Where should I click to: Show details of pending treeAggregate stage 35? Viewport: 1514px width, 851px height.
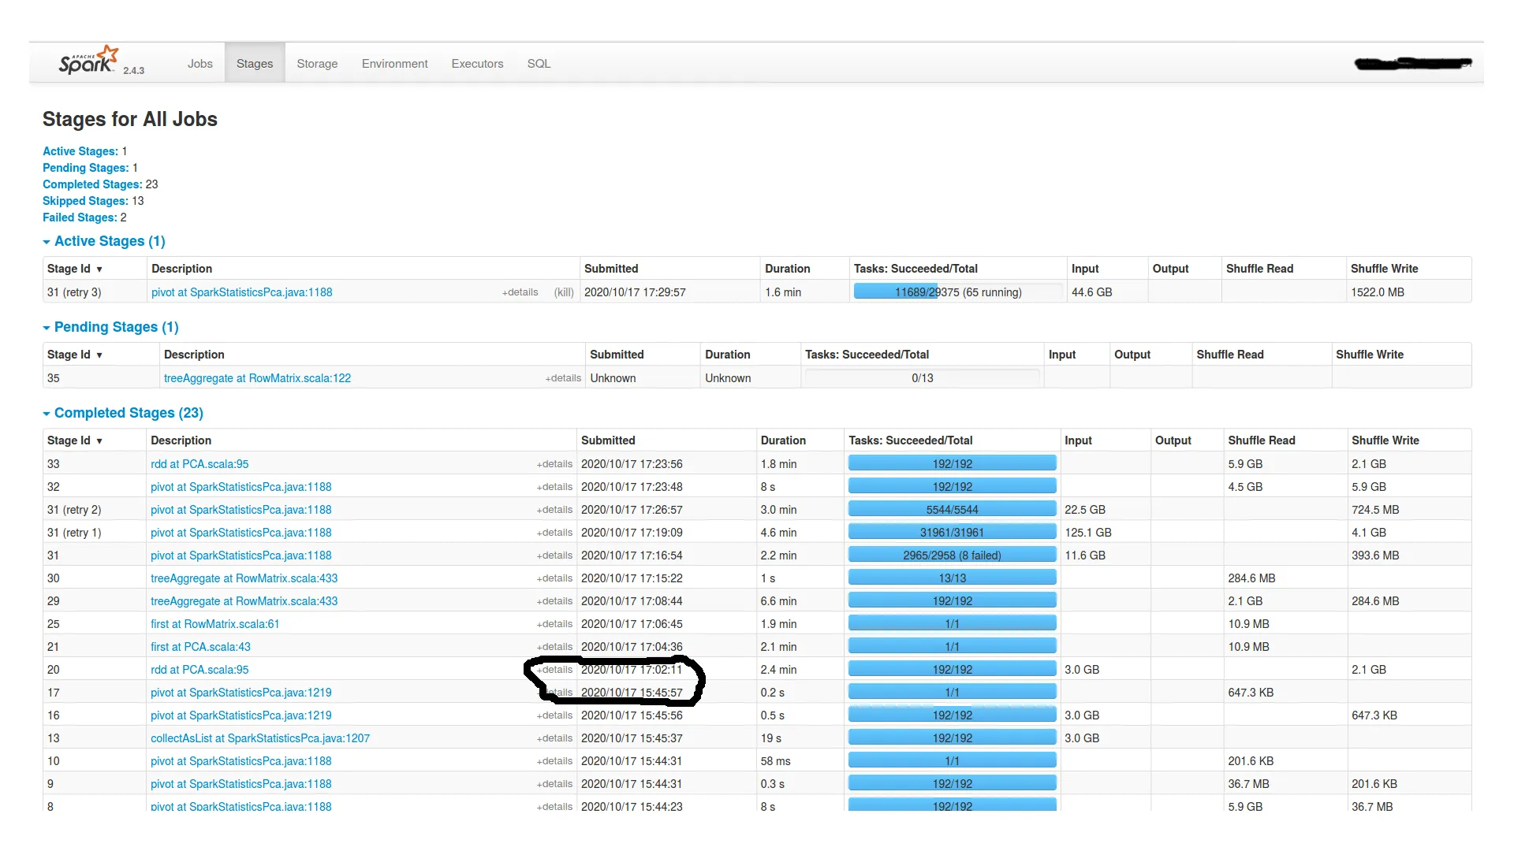pos(563,378)
